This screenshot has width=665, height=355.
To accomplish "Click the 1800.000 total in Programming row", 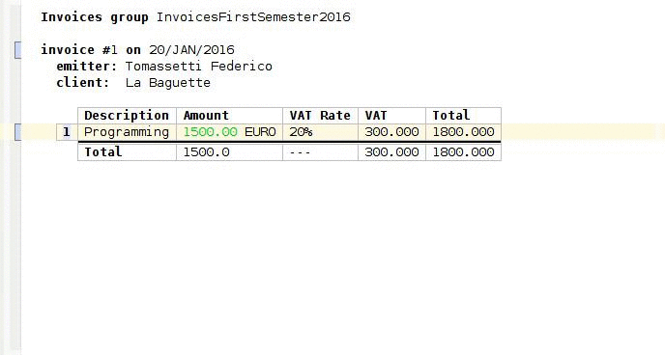I will click(x=463, y=132).
